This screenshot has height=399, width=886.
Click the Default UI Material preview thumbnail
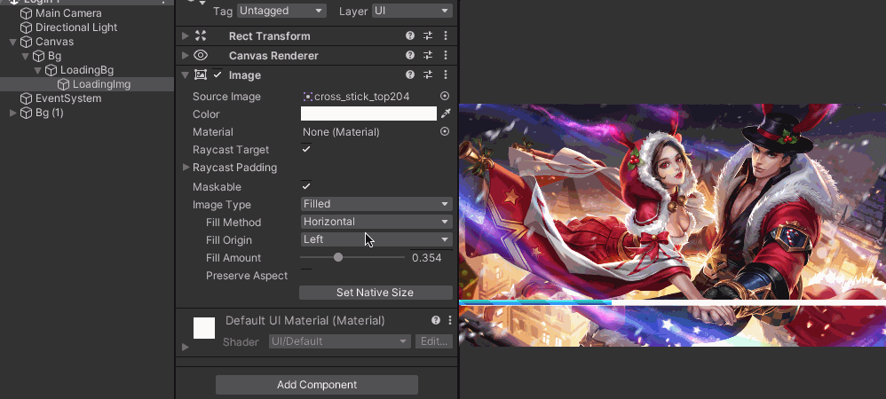click(x=204, y=328)
